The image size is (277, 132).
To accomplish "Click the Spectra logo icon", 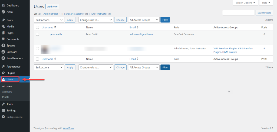I will (x=3, y=46).
